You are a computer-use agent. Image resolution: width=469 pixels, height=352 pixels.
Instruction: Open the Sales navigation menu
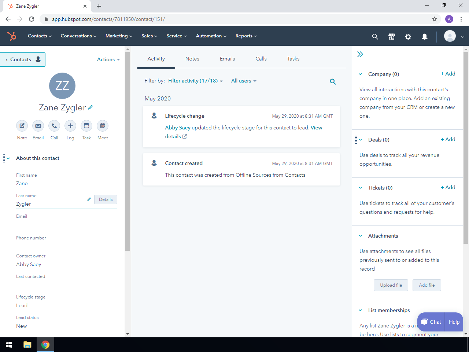(x=149, y=36)
